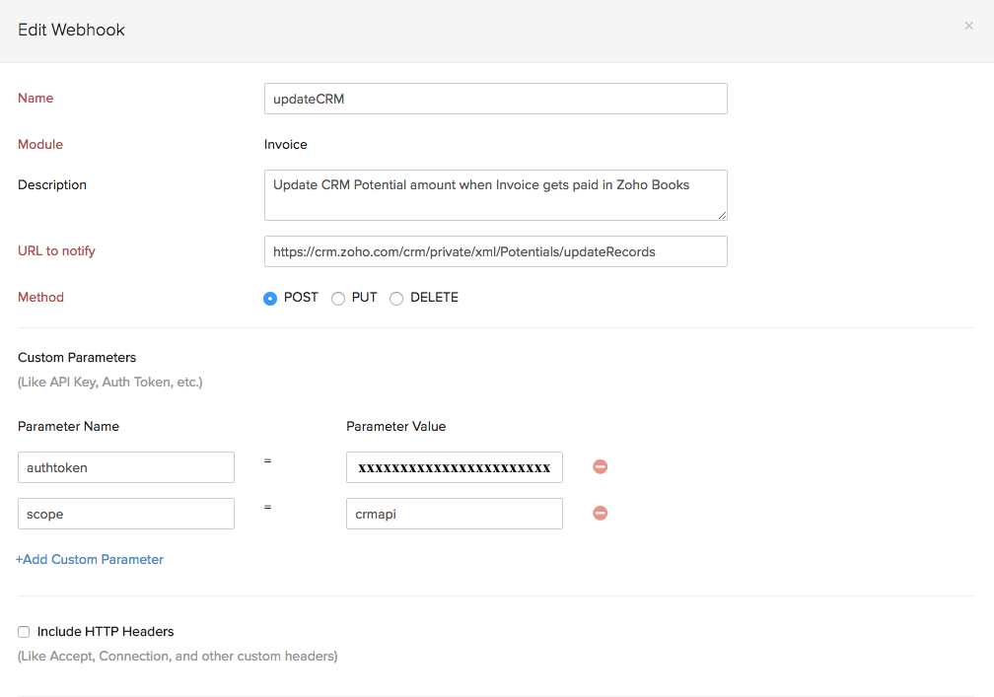Edit the crmapi parameter value

pos(454,513)
